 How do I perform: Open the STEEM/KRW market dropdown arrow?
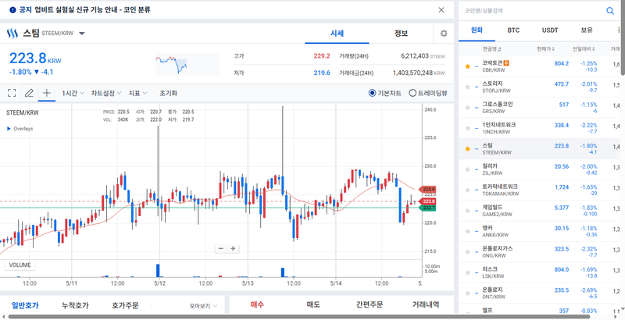coord(82,34)
